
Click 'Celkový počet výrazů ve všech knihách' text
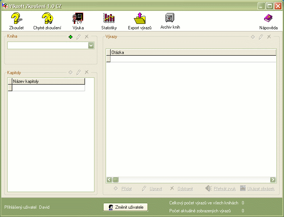(x=204, y=203)
